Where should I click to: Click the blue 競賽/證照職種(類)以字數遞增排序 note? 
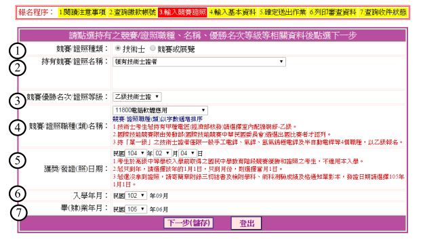157,119
